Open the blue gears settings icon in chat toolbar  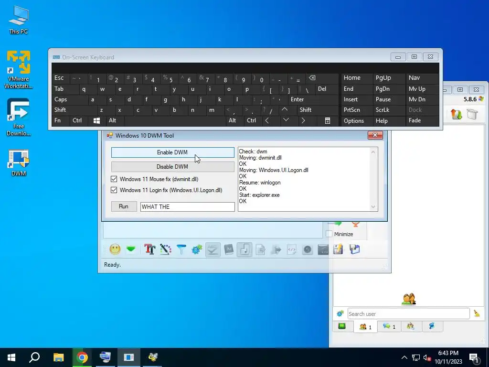(197, 249)
